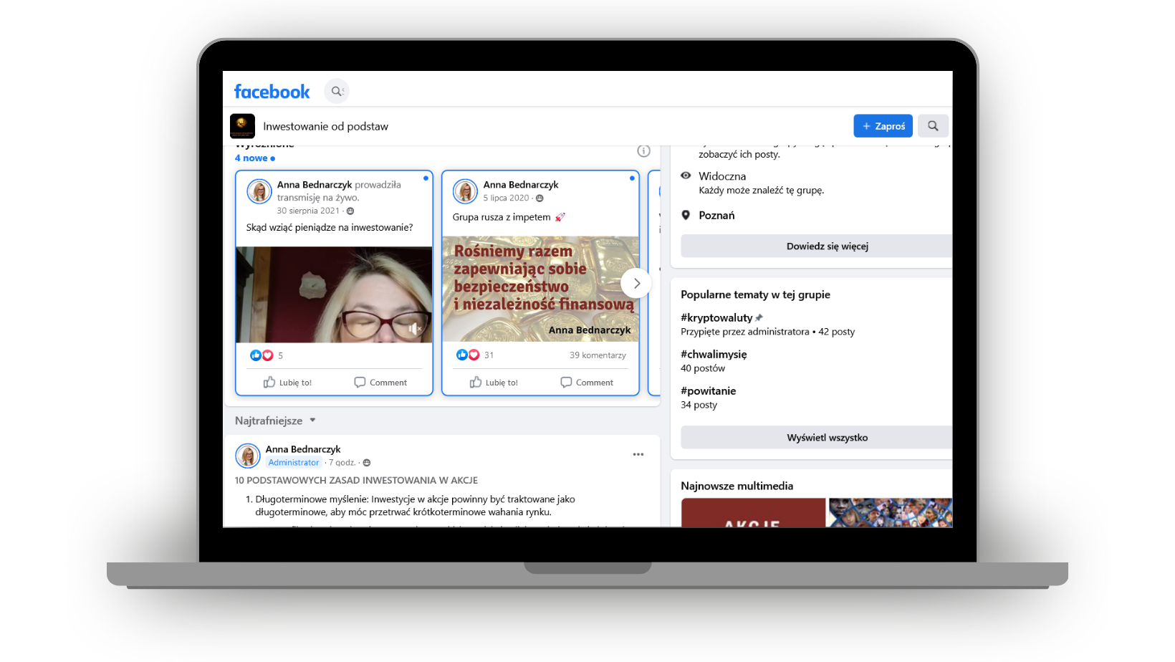Open the Najtrafniejsze sorting dropdown
Image resolution: width=1175 pixels, height=662 pixels.
pos(275,421)
